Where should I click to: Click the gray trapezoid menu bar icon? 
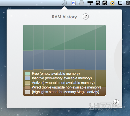click(x=82, y=3)
